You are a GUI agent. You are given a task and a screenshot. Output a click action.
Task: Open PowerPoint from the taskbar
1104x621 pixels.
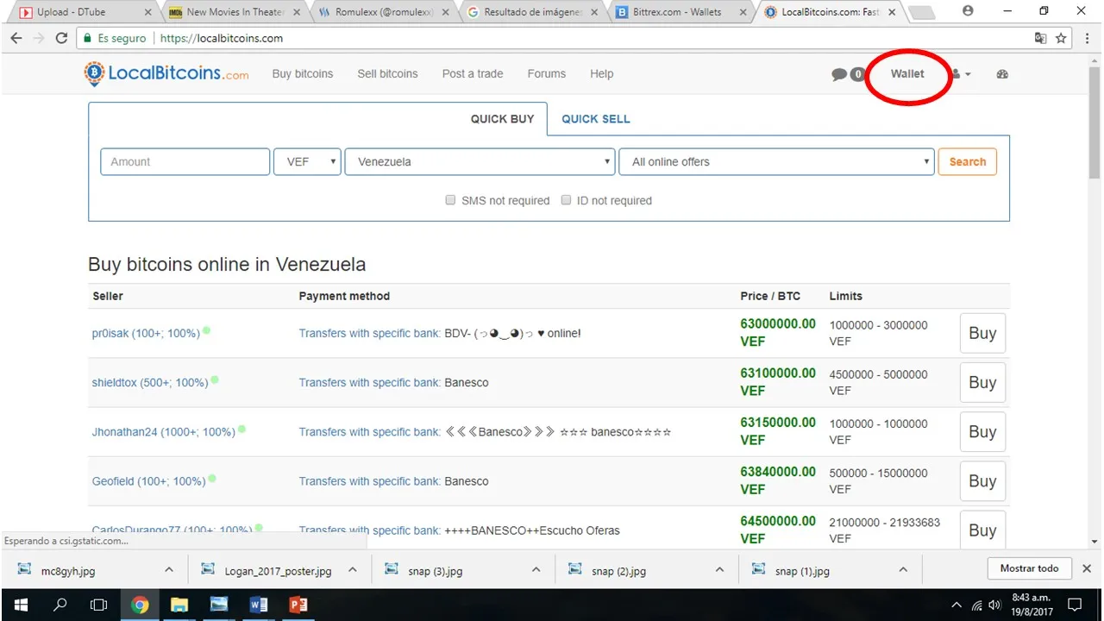pos(298,605)
